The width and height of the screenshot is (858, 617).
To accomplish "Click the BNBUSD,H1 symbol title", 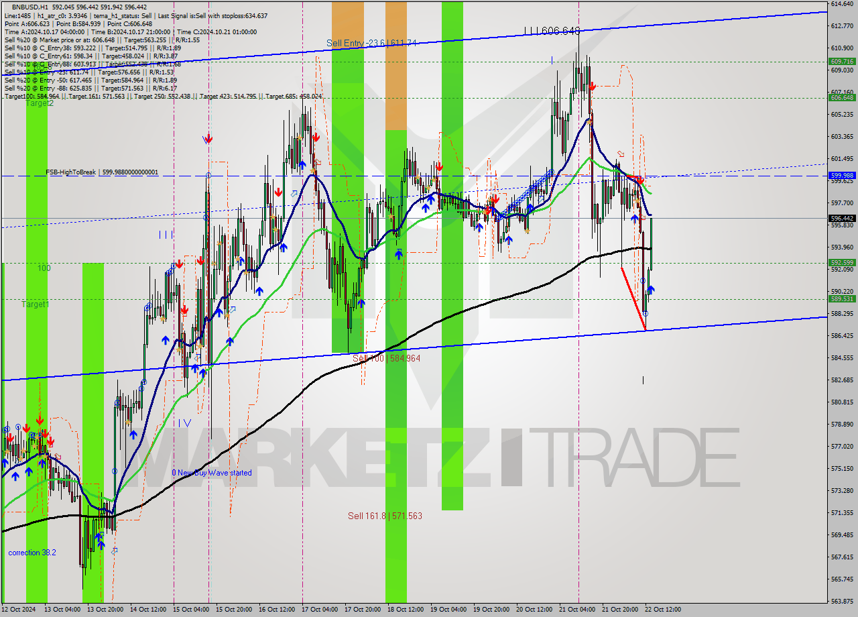I will click(30, 6).
